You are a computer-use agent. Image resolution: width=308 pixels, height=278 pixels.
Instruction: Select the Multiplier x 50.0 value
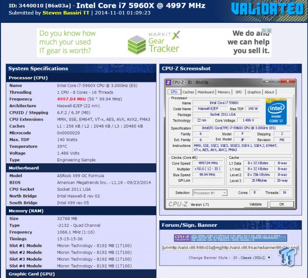[208, 169]
